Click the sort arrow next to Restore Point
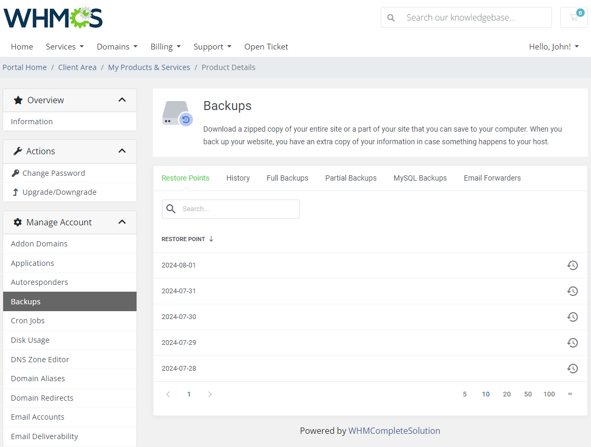 point(211,239)
